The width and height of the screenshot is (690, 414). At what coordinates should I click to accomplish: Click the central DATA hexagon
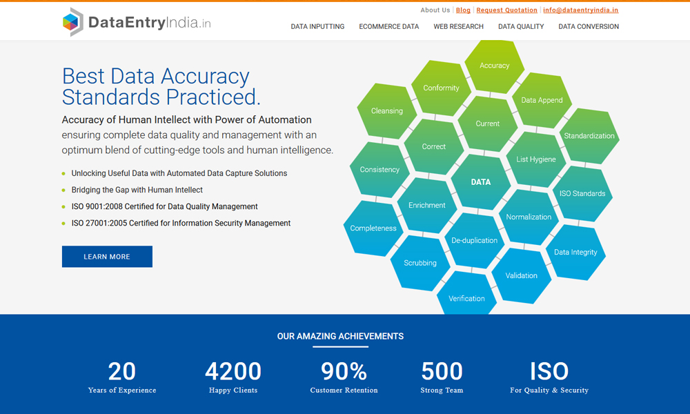[480, 182]
